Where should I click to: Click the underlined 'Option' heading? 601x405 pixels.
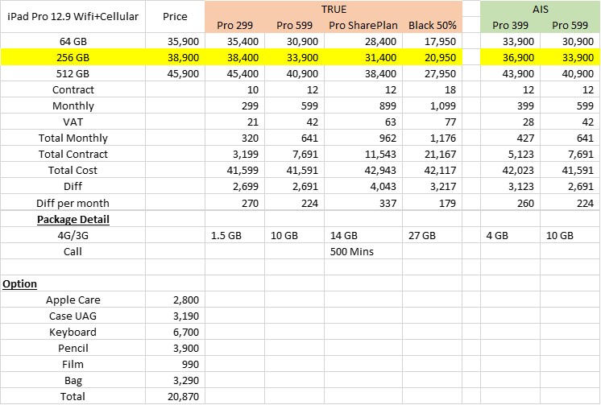[19, 283]
